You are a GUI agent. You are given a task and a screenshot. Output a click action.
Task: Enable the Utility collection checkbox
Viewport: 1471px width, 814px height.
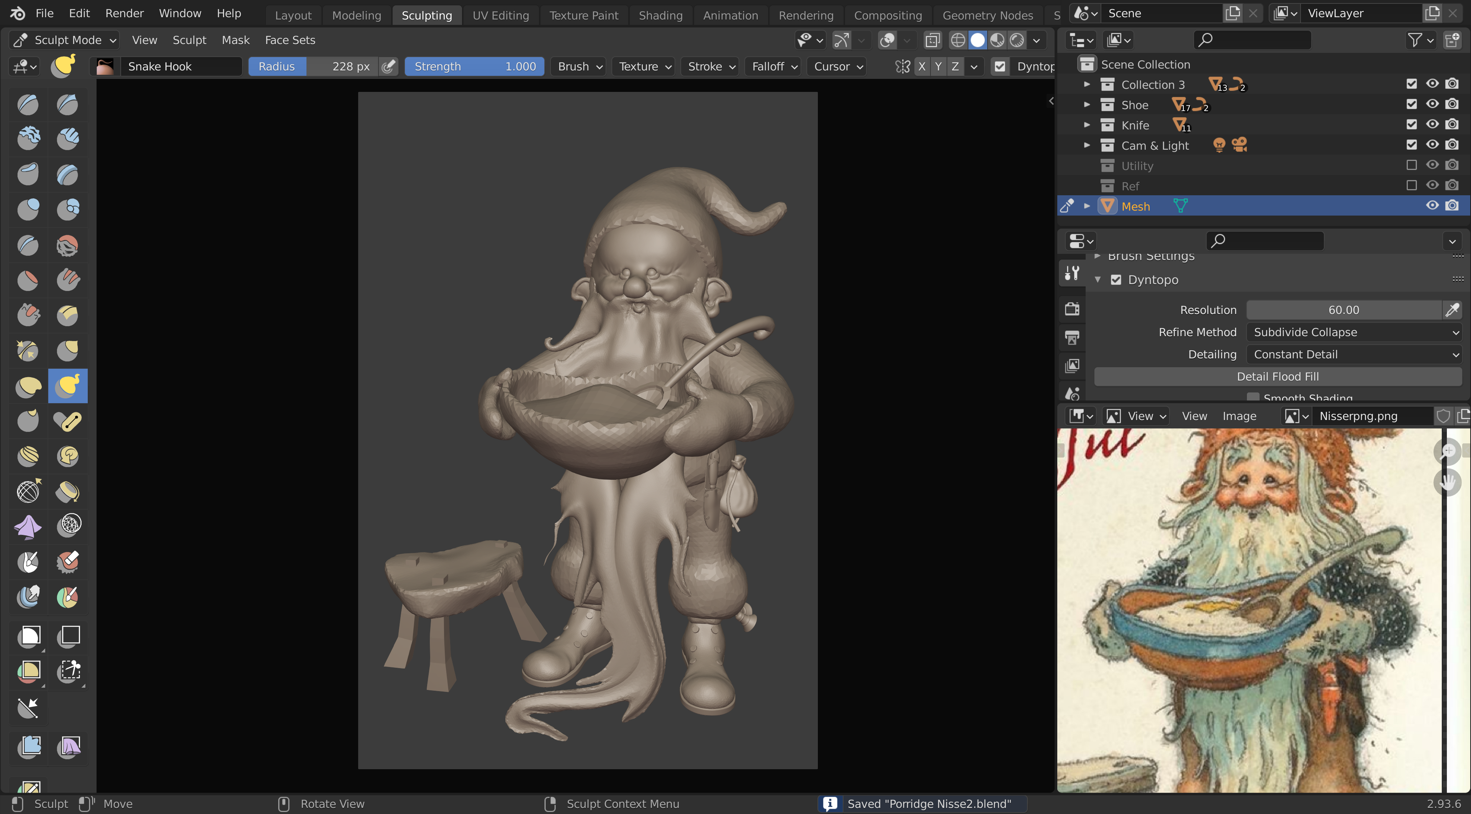(1412, 165)
